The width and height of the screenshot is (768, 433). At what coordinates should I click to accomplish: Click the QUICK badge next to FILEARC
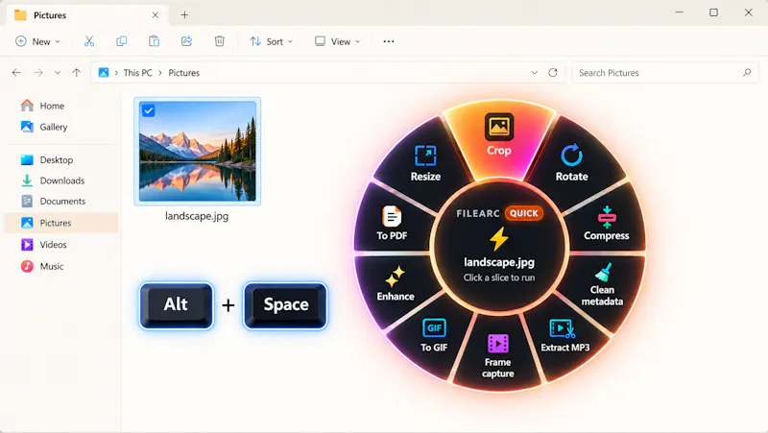(523, 213)
